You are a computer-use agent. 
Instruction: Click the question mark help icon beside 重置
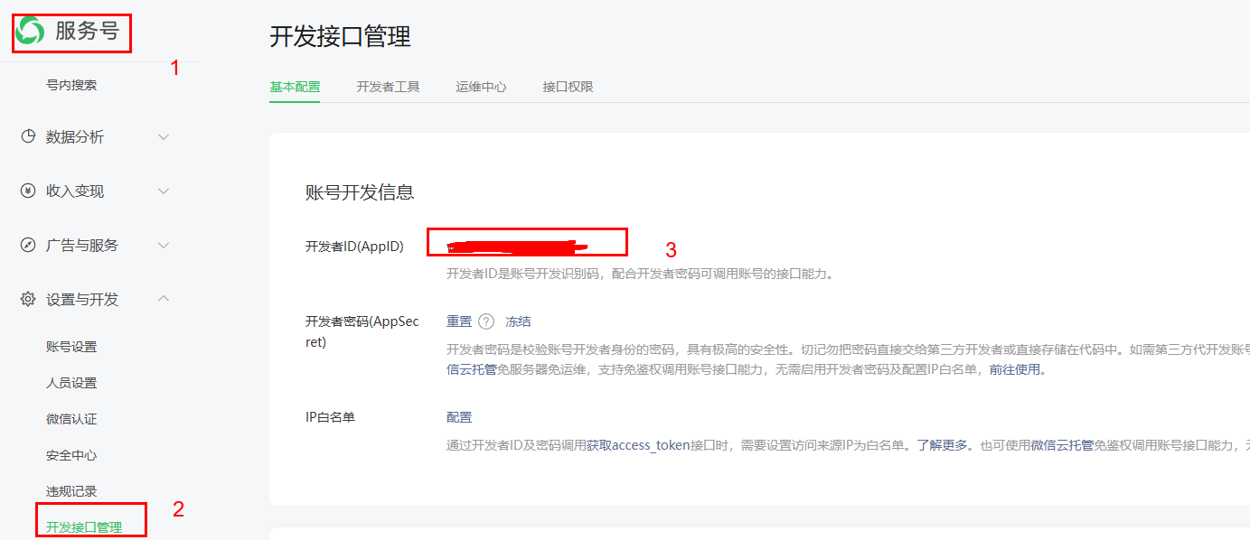pyautogui.click(x=486, y=321)
